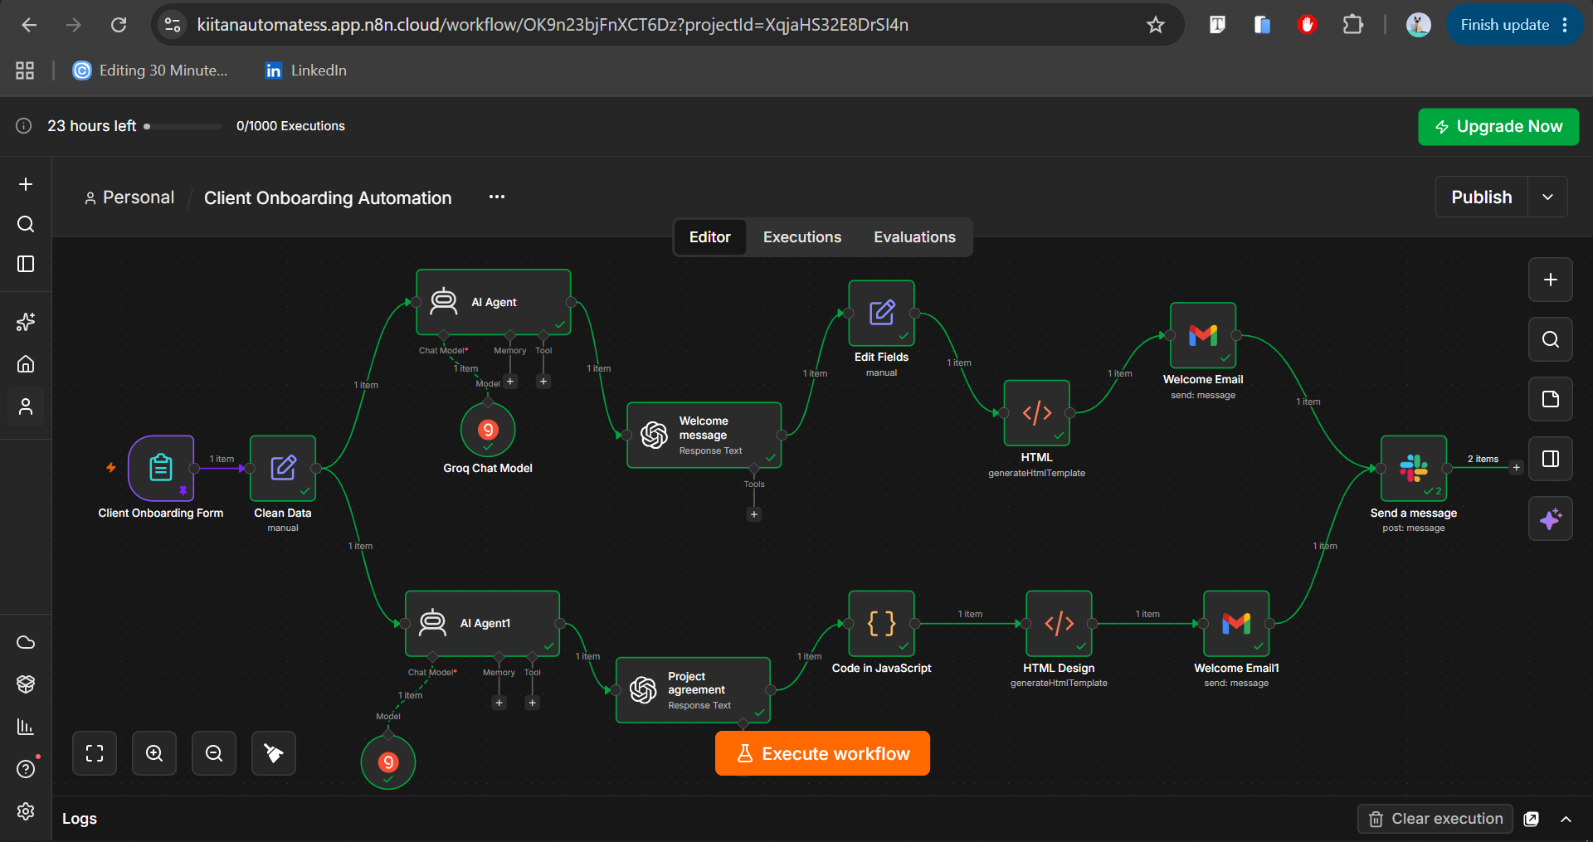Image resolution: width=1593 pixels, height=842 pixels.
Task: Toggle the left sidebar panel icon
Action: click(x=26, y=264)
